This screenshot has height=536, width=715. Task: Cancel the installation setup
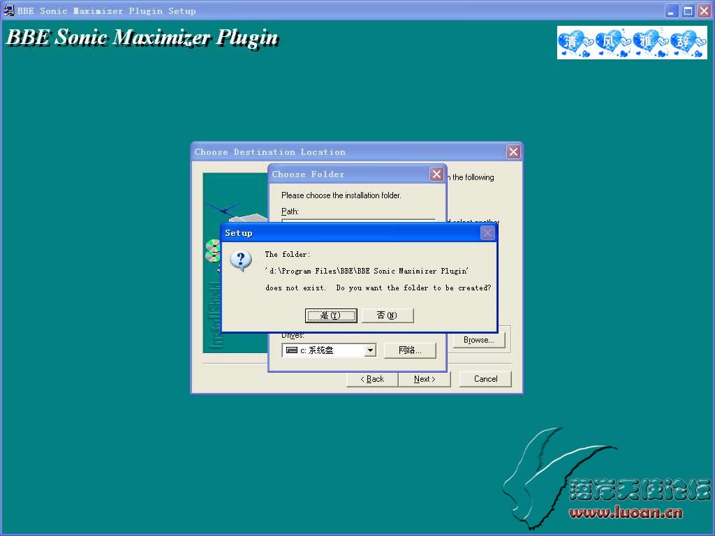(x=486, y=379)
